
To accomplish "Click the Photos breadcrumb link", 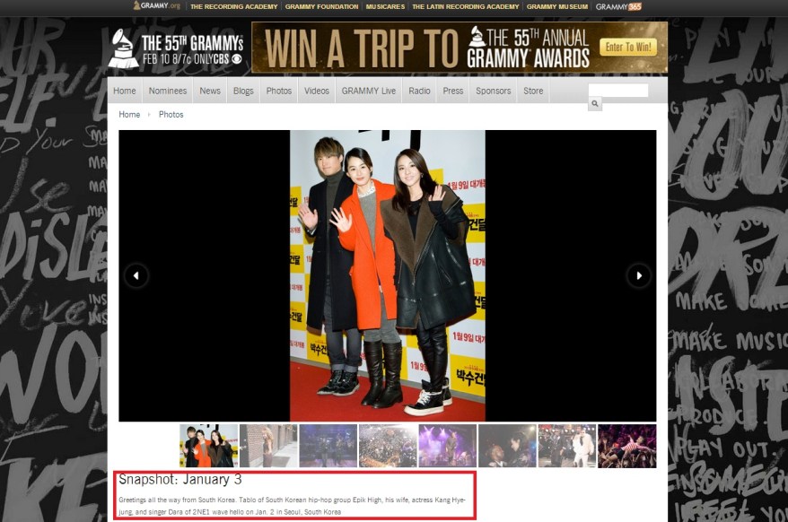I will (171, 115).
